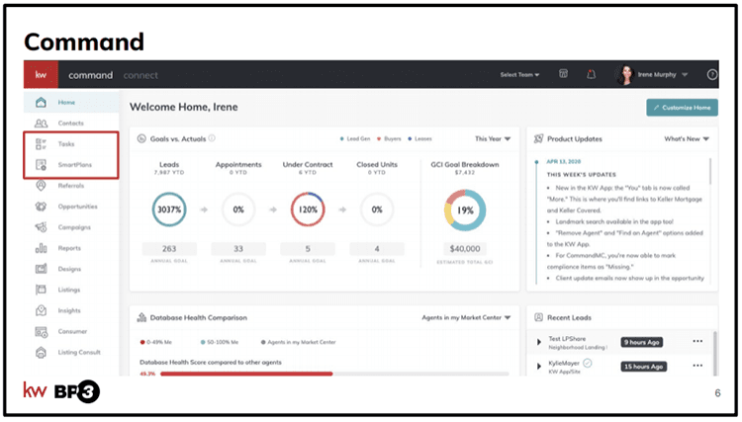
Task: Open Agents in my Market Center dropdown
Action: (466, 317)
